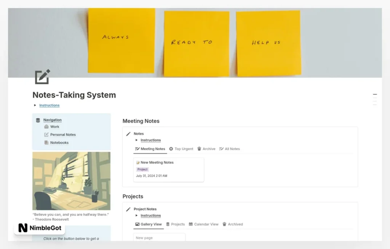Click the pencil icon beside Project Notes
Viewport: 390px width, 249px height.
(x=128, y=209)
